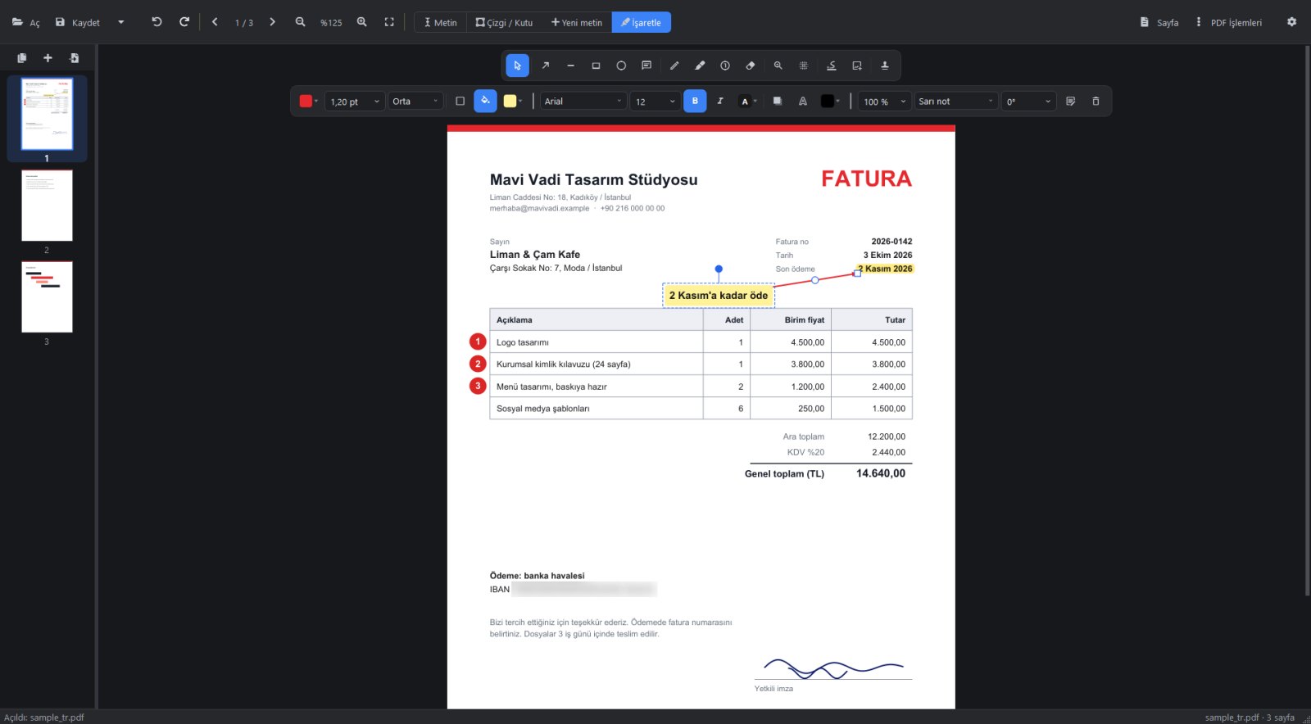Screen dimensions: 1311x724
Task: Toggle the text shadow option
Action: tap(778, 102)
